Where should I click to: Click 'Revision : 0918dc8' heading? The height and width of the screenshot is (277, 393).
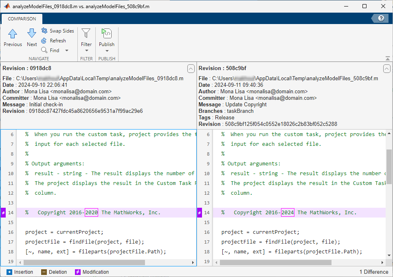(27, 68)
